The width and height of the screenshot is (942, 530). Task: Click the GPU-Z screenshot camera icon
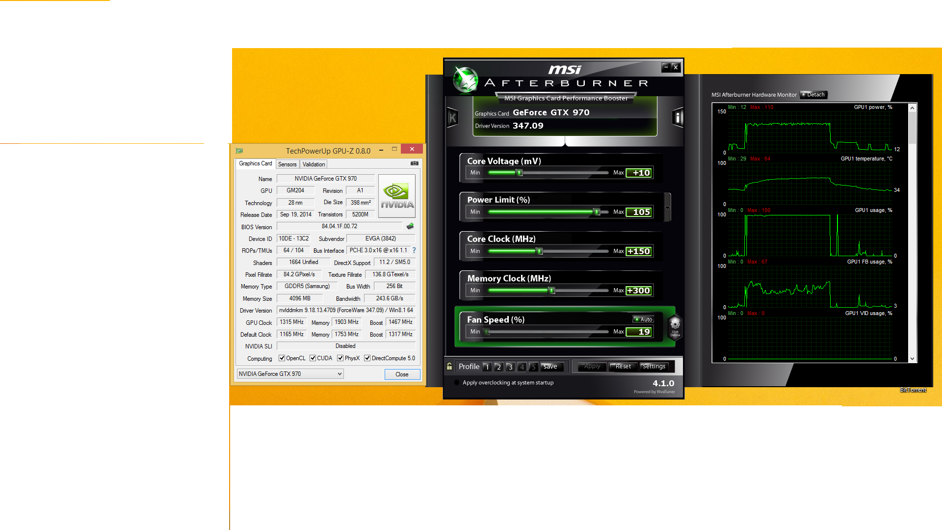[x=415, y=163]
